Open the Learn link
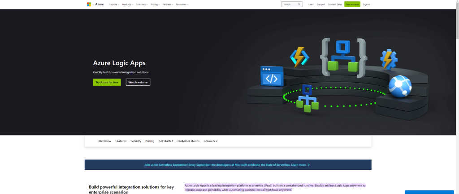The height and width of the screenshot is (194, 459). pos(311,4)
